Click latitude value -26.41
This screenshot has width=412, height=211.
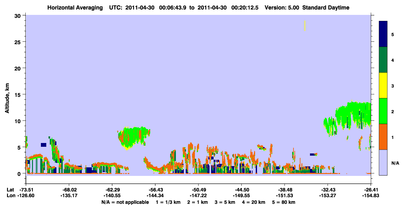pos(371,190)
